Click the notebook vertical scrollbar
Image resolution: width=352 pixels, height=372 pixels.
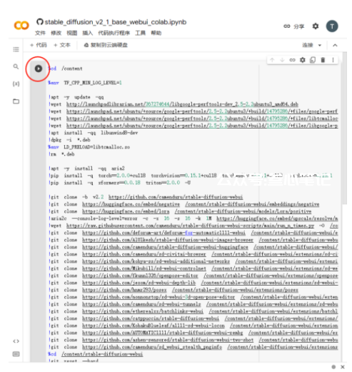point(344,129)
